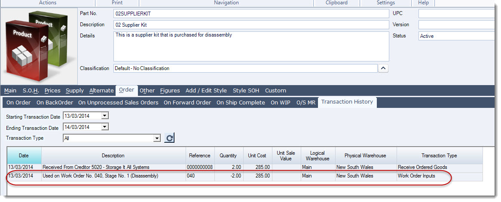Open the Ending Transaction Date dropdown

pyautogui.click(x=105, y=127)
